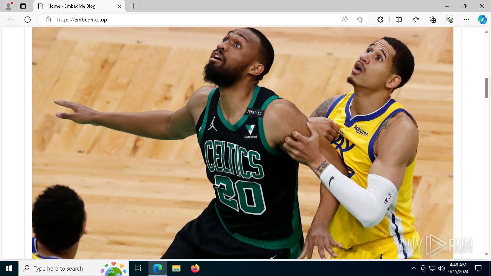Image resolution: width=491 pixels, height=276 pixels.
Task: Toggle Split screen view
Action: (399, 20)
